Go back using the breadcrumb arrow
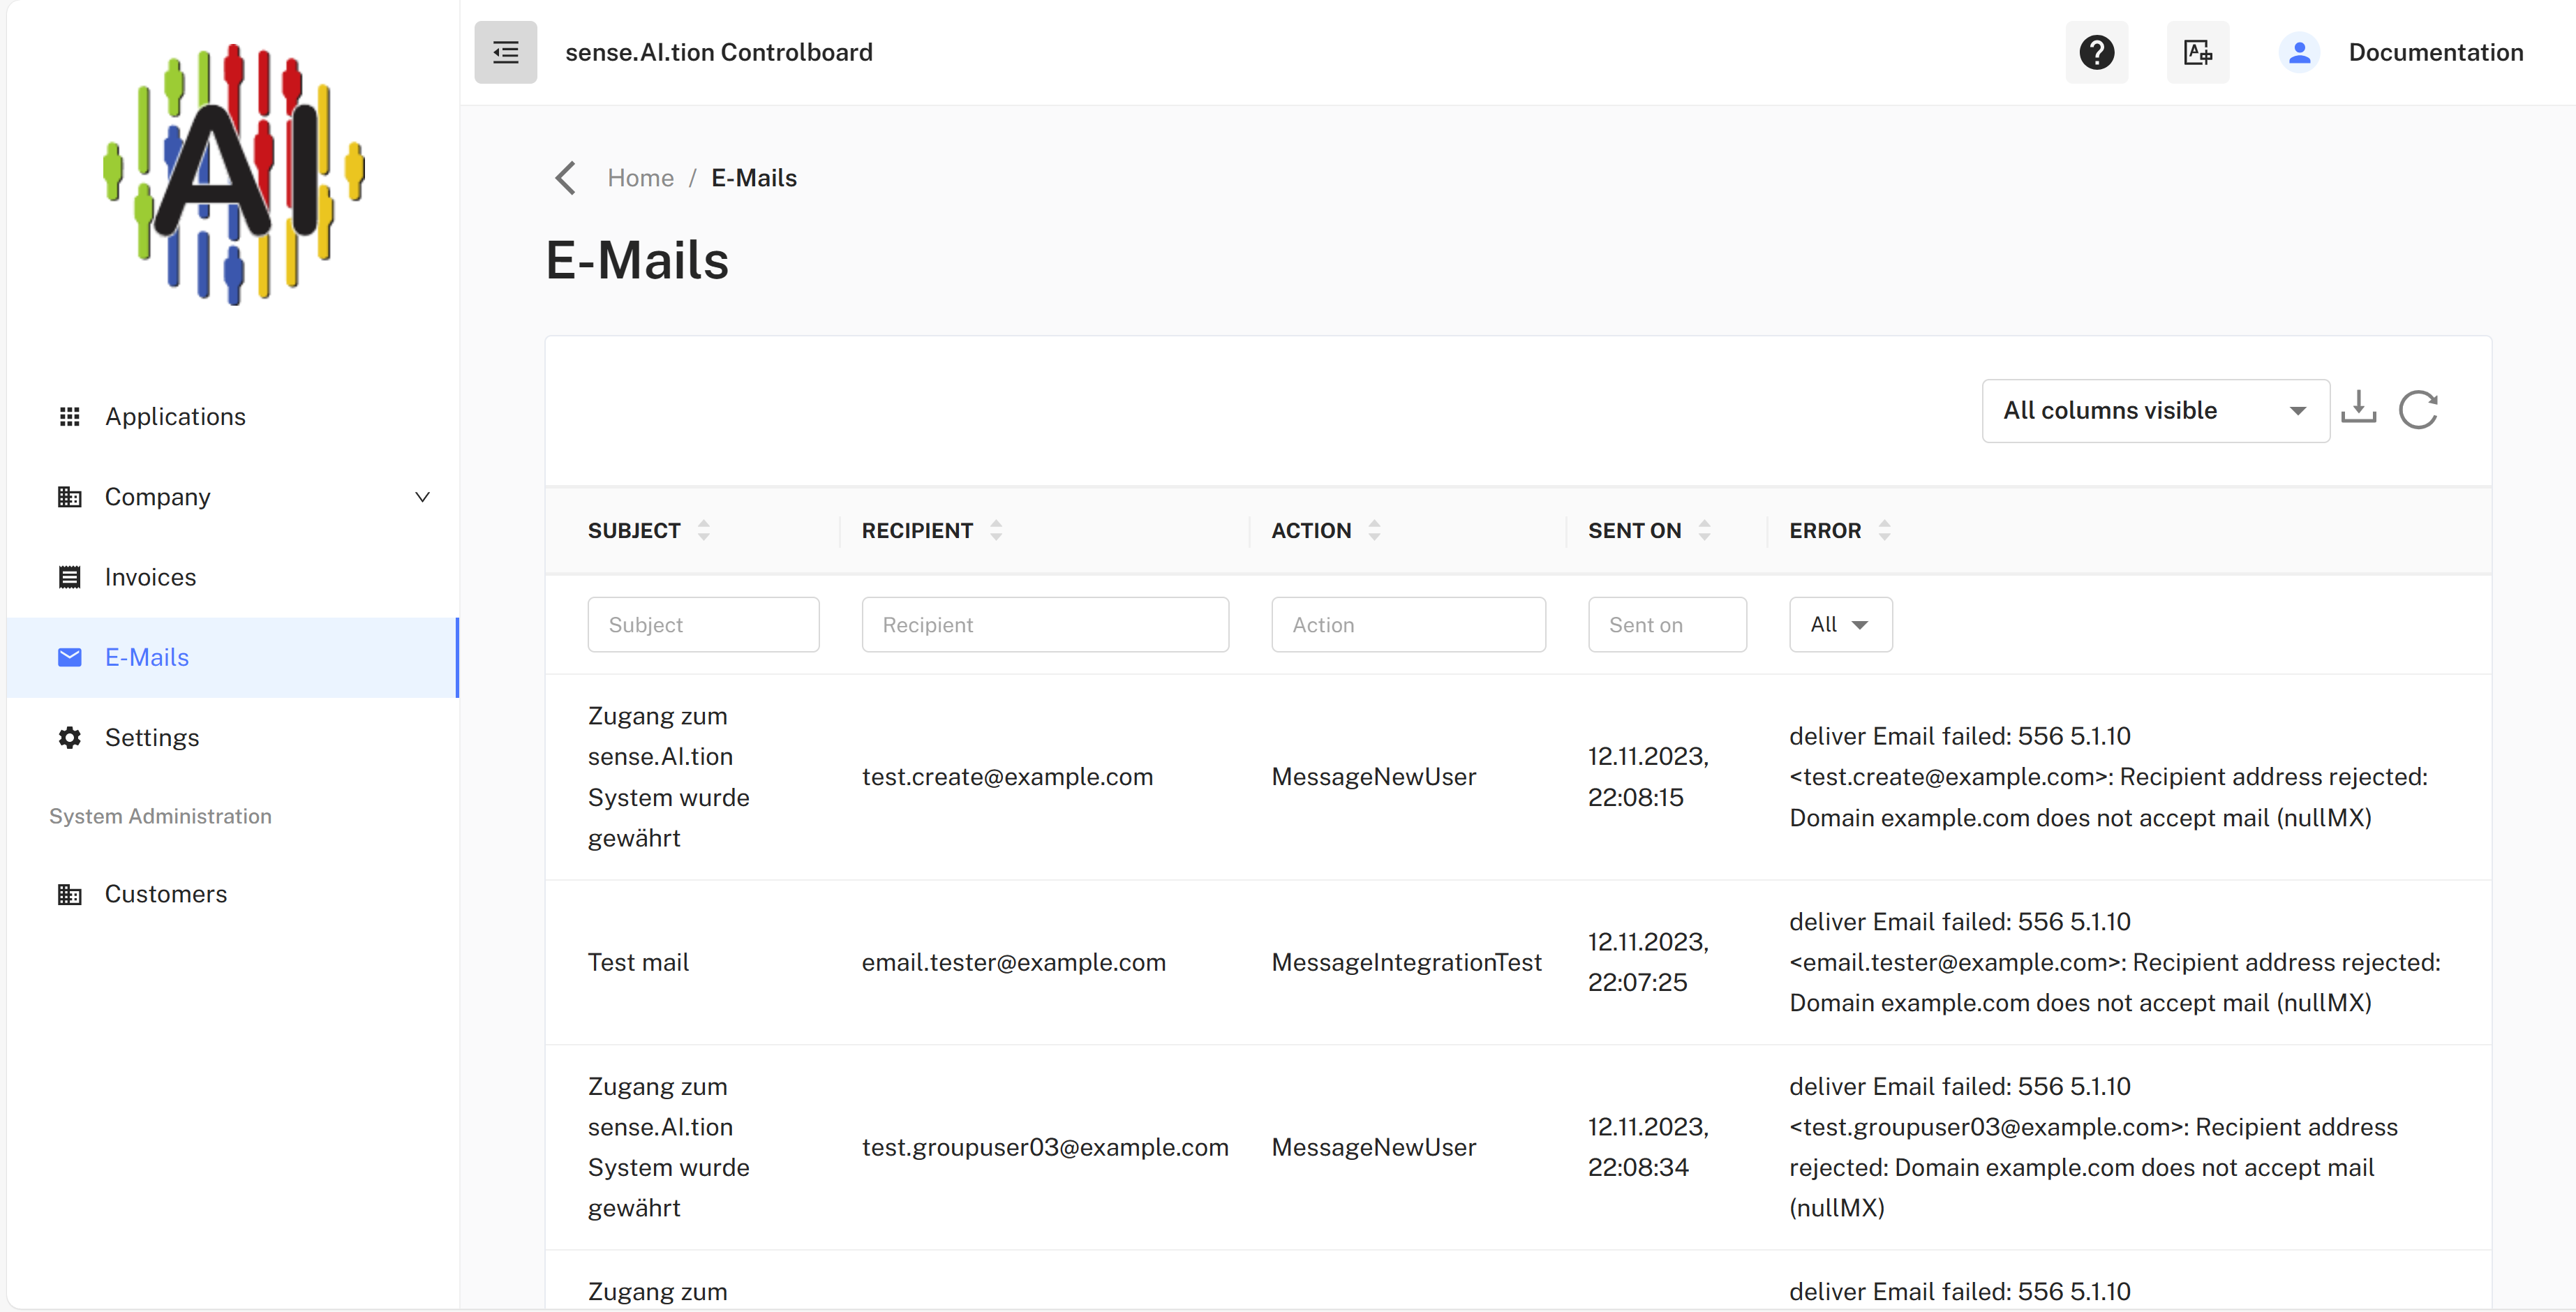 click(565, 178)
